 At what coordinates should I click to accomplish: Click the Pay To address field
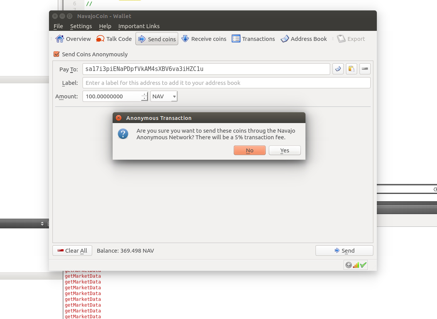tap(206, 69)
